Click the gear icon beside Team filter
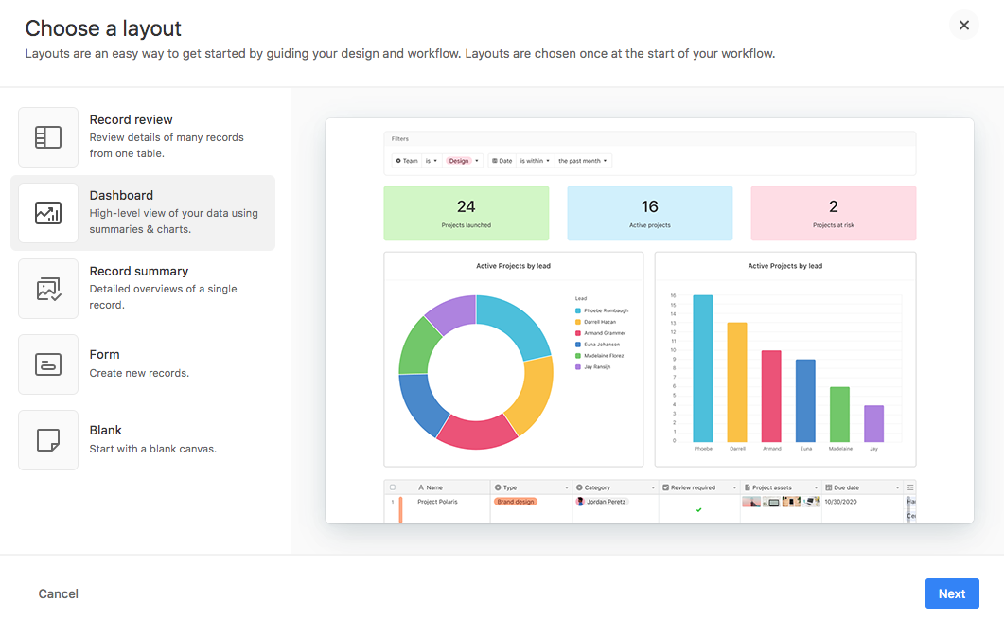The height and width of the screenshot is (620, 1004). pyautogui.click(x=397, y=161)
